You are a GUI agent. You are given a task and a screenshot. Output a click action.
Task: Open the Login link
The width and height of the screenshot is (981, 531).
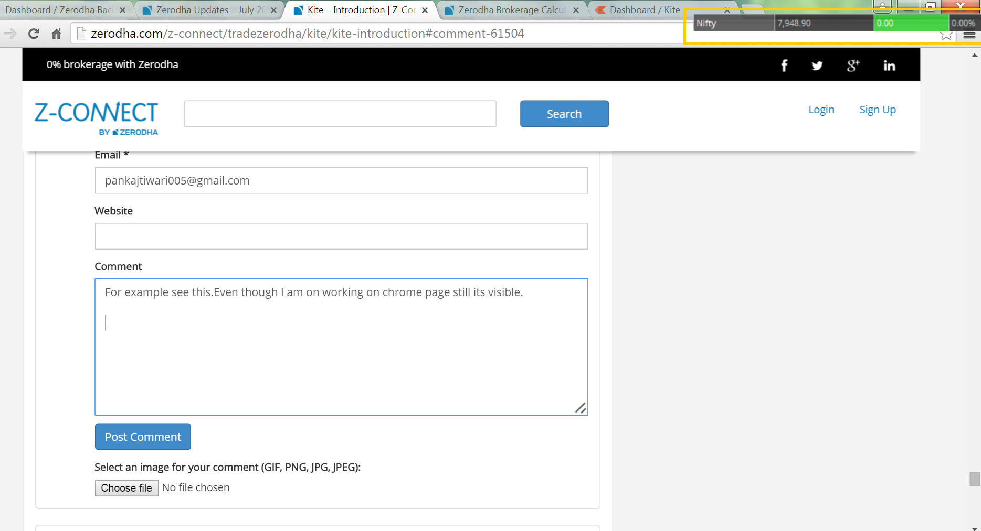tap(821, 110)
